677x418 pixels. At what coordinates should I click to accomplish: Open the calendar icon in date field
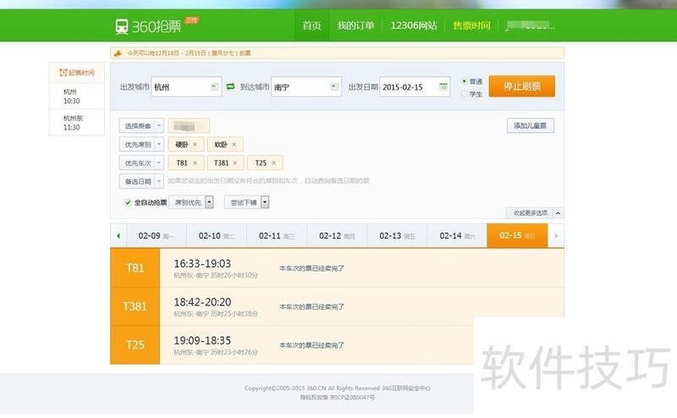443,87
